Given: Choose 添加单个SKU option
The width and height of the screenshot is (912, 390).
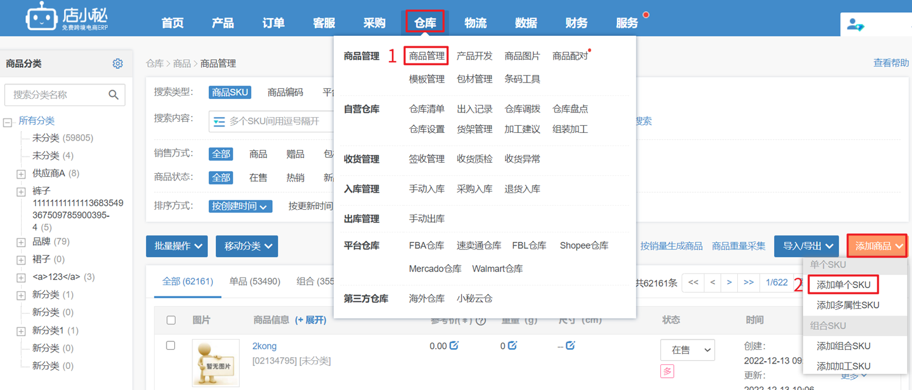Looking at the screenshot, I should coord(843,285).
